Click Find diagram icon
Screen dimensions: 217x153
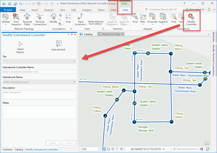(x=135, y=16)
